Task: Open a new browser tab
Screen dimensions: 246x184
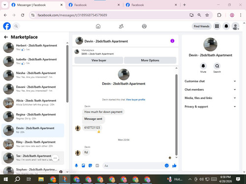Action: point(184,5)
